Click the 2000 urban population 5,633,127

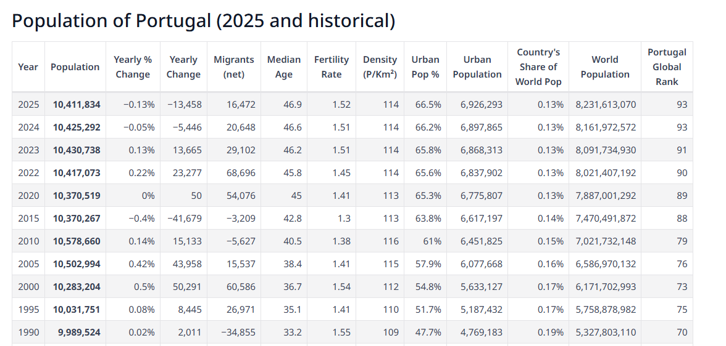coord(482,286)
